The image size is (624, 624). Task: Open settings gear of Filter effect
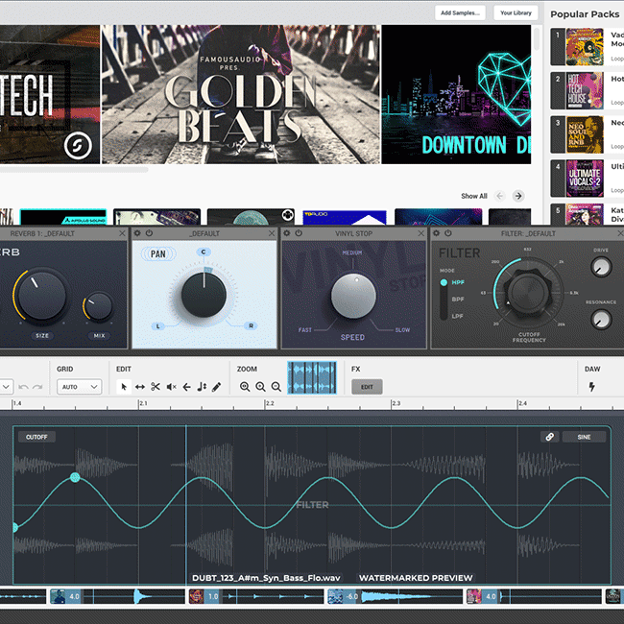[436, 233]
